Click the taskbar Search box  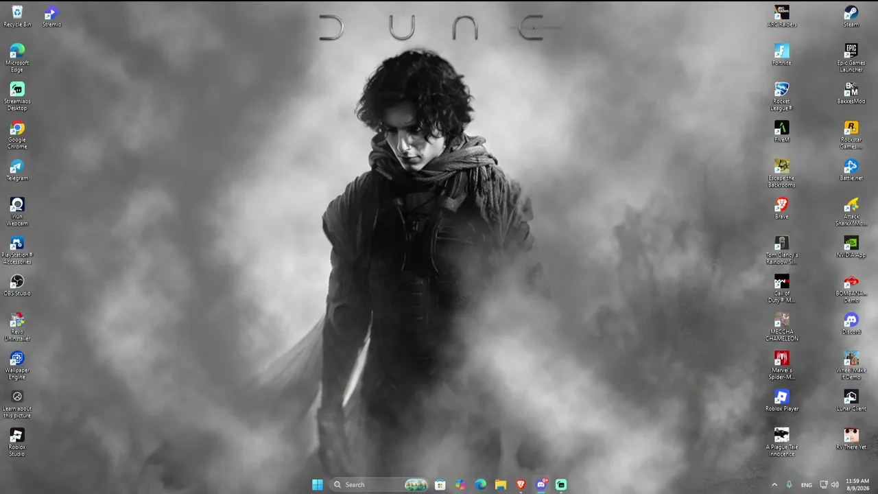tap(379, 484)
